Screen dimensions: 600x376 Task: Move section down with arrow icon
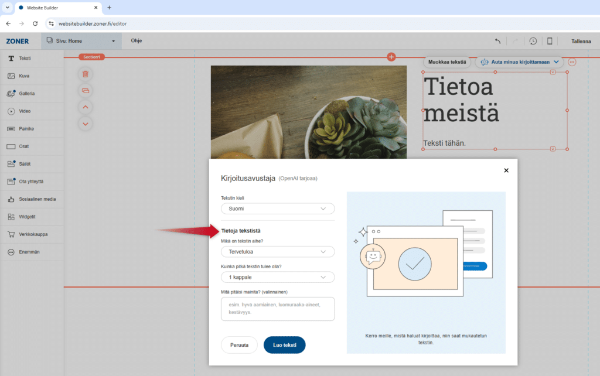[x=86, y=124]
